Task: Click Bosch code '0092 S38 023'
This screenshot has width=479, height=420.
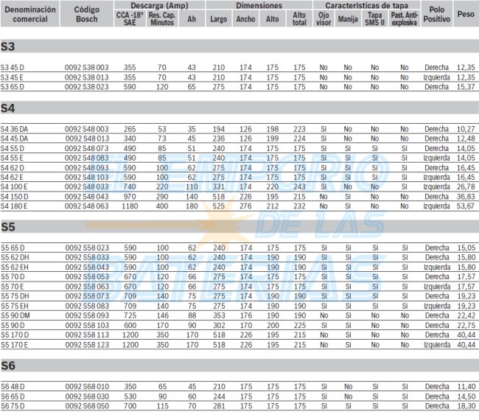Action: pos(87,87)
